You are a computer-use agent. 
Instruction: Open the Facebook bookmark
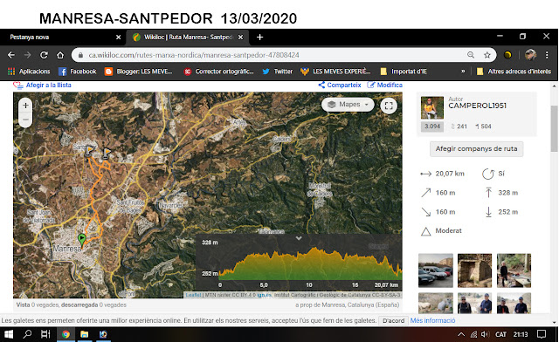[x=78, y=72]
